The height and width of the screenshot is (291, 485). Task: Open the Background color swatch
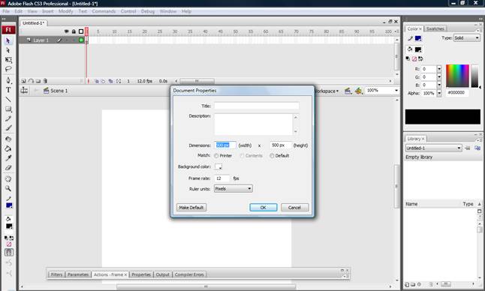(x=218, y=166)
